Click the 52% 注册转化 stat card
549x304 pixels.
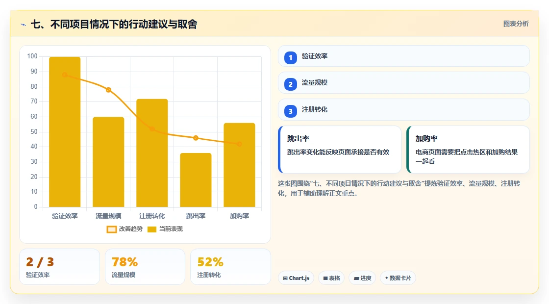(230, 267)
